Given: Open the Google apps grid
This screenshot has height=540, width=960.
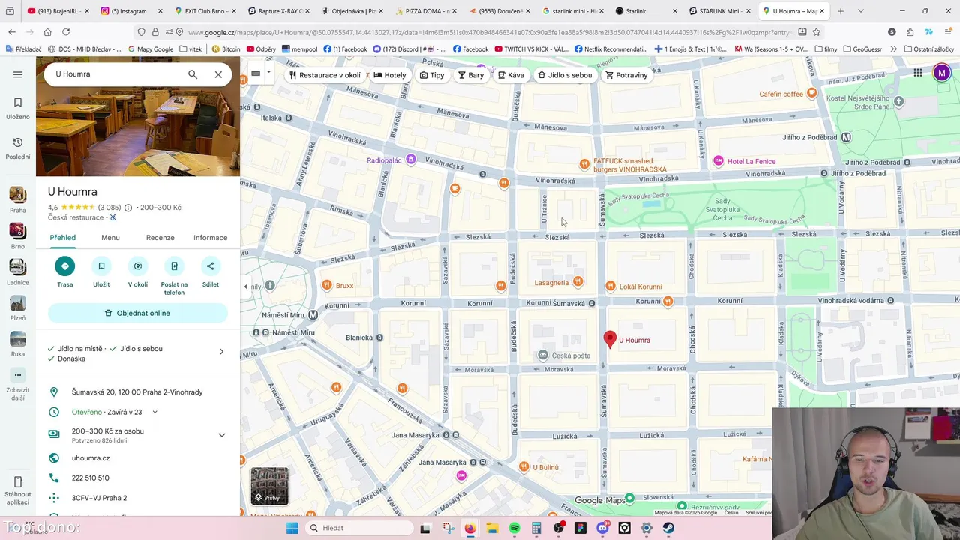Looking at the screenshot, I should [x=918, y=73].
